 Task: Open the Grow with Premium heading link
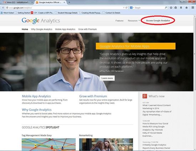93,96
